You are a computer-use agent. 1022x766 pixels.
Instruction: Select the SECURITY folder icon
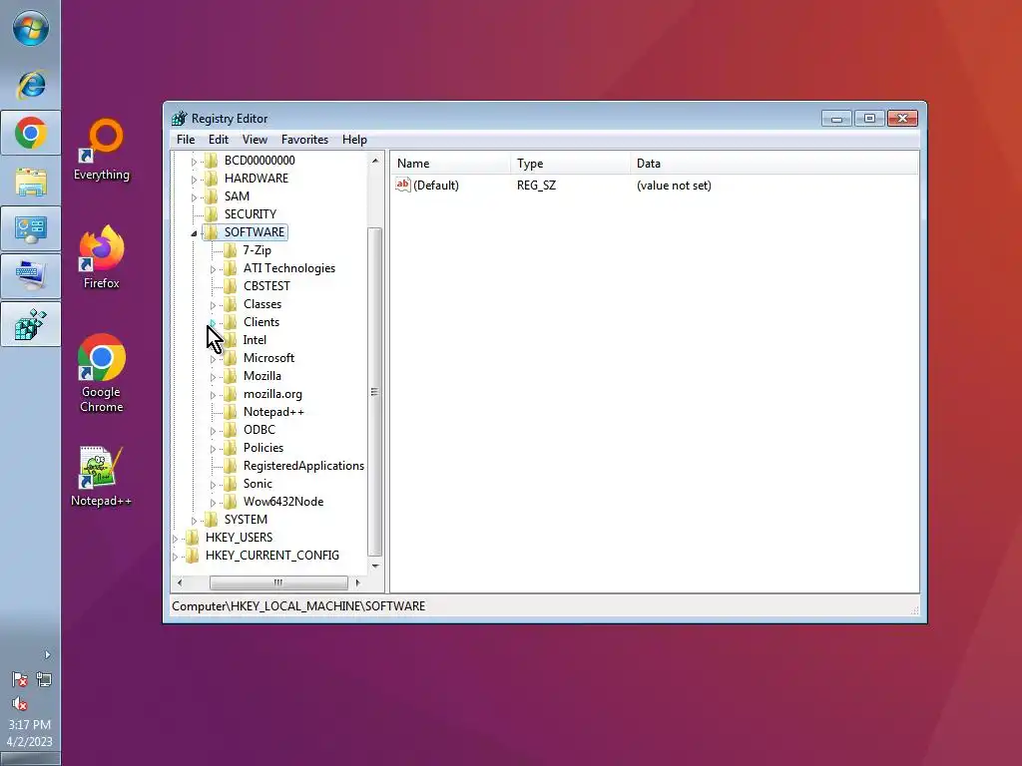click(x=211, y=213)
